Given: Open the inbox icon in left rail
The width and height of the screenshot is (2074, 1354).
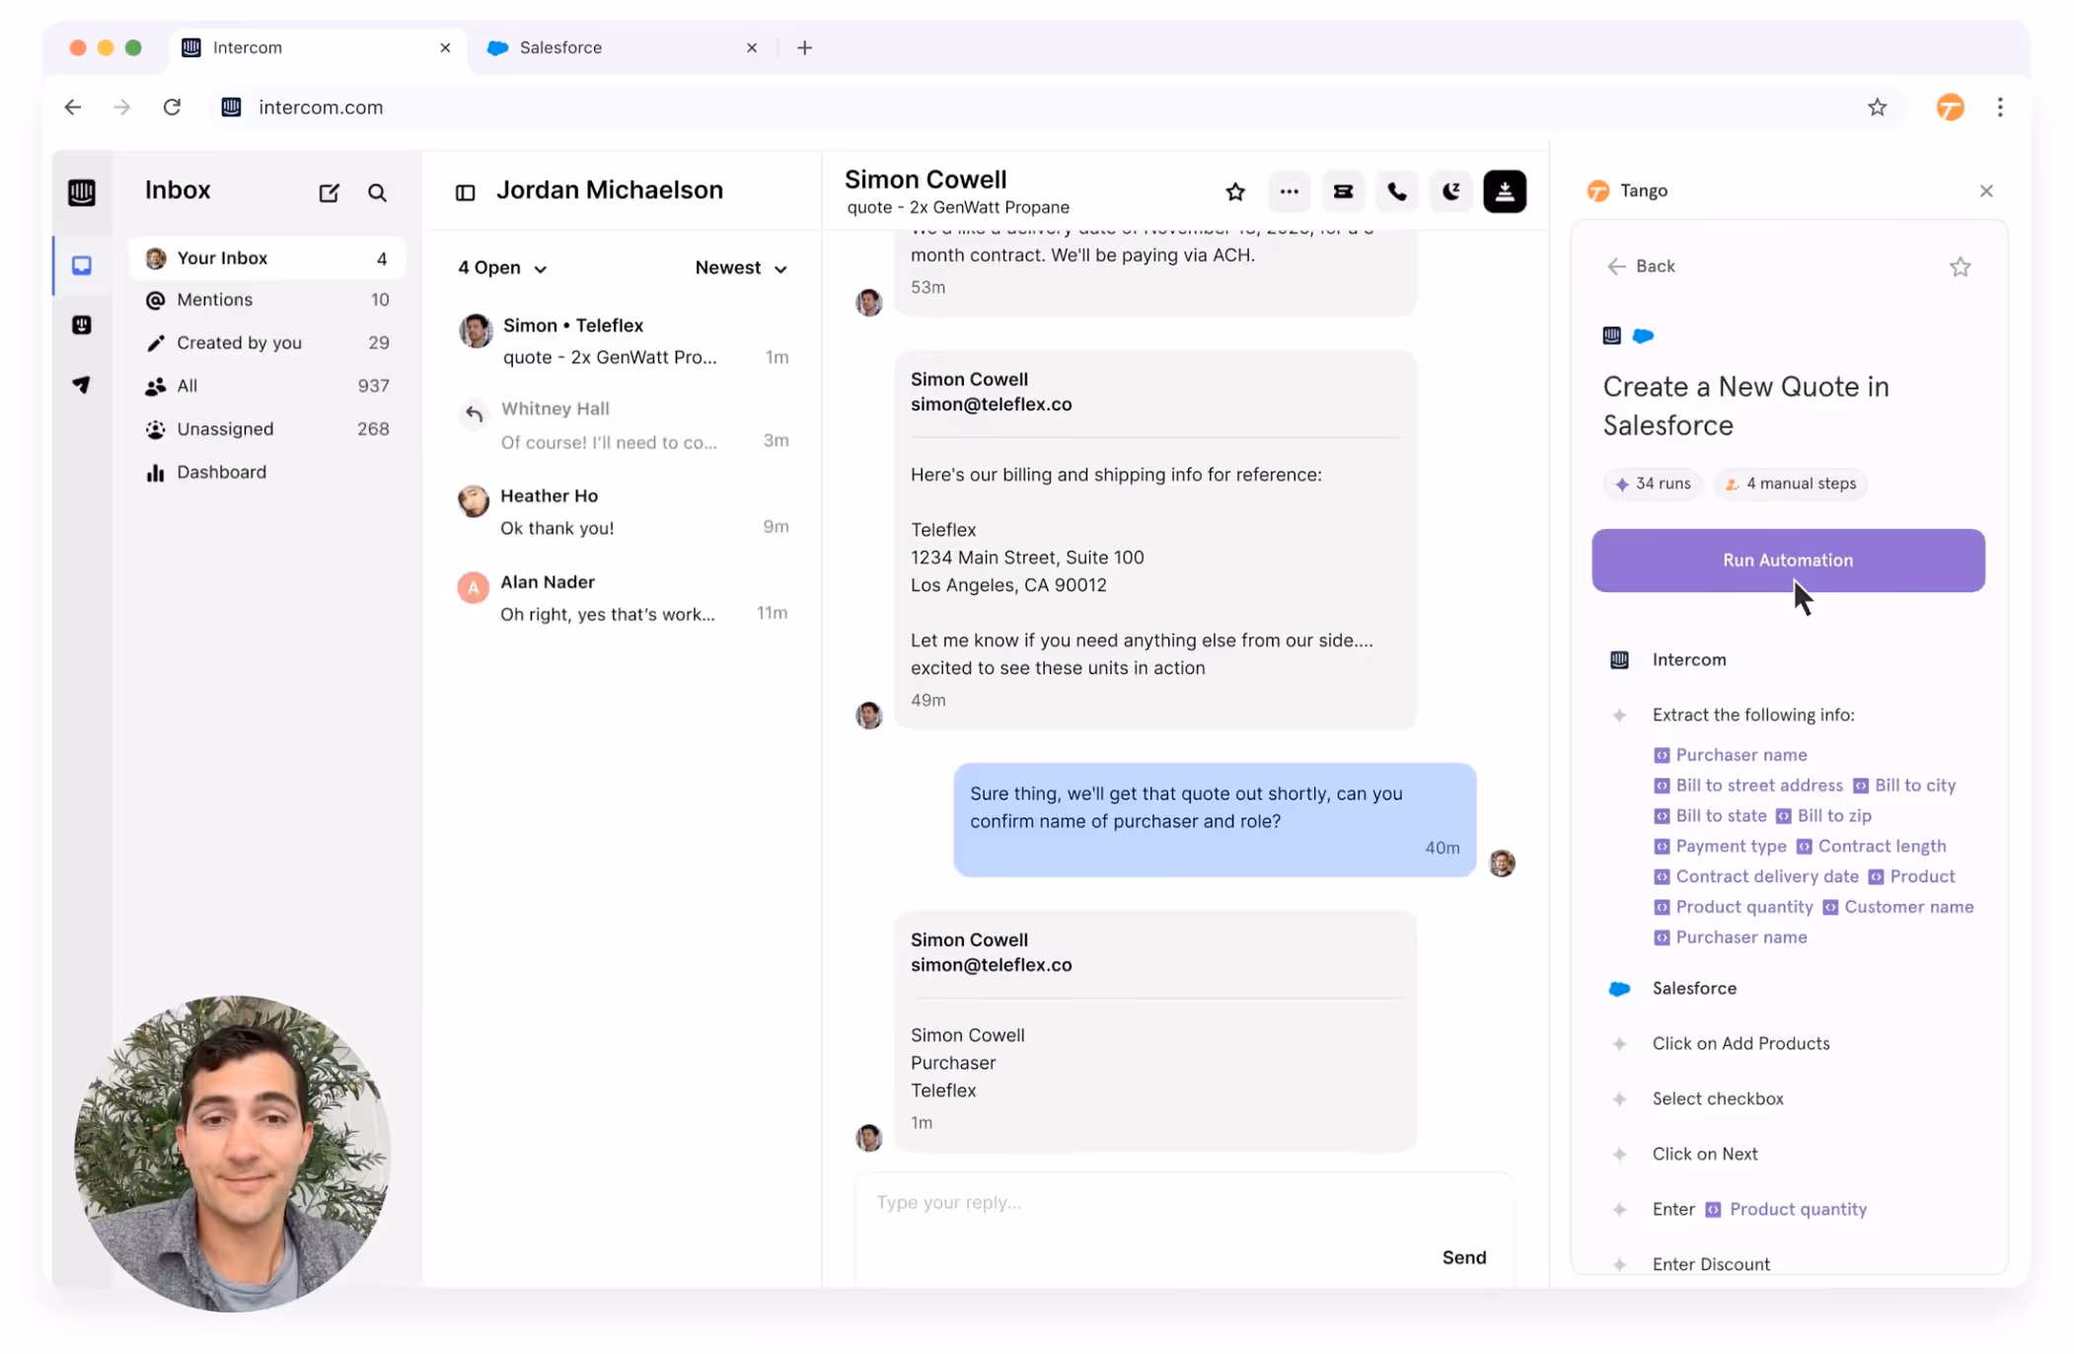Looking at the screenshot, I should point(82,265).
